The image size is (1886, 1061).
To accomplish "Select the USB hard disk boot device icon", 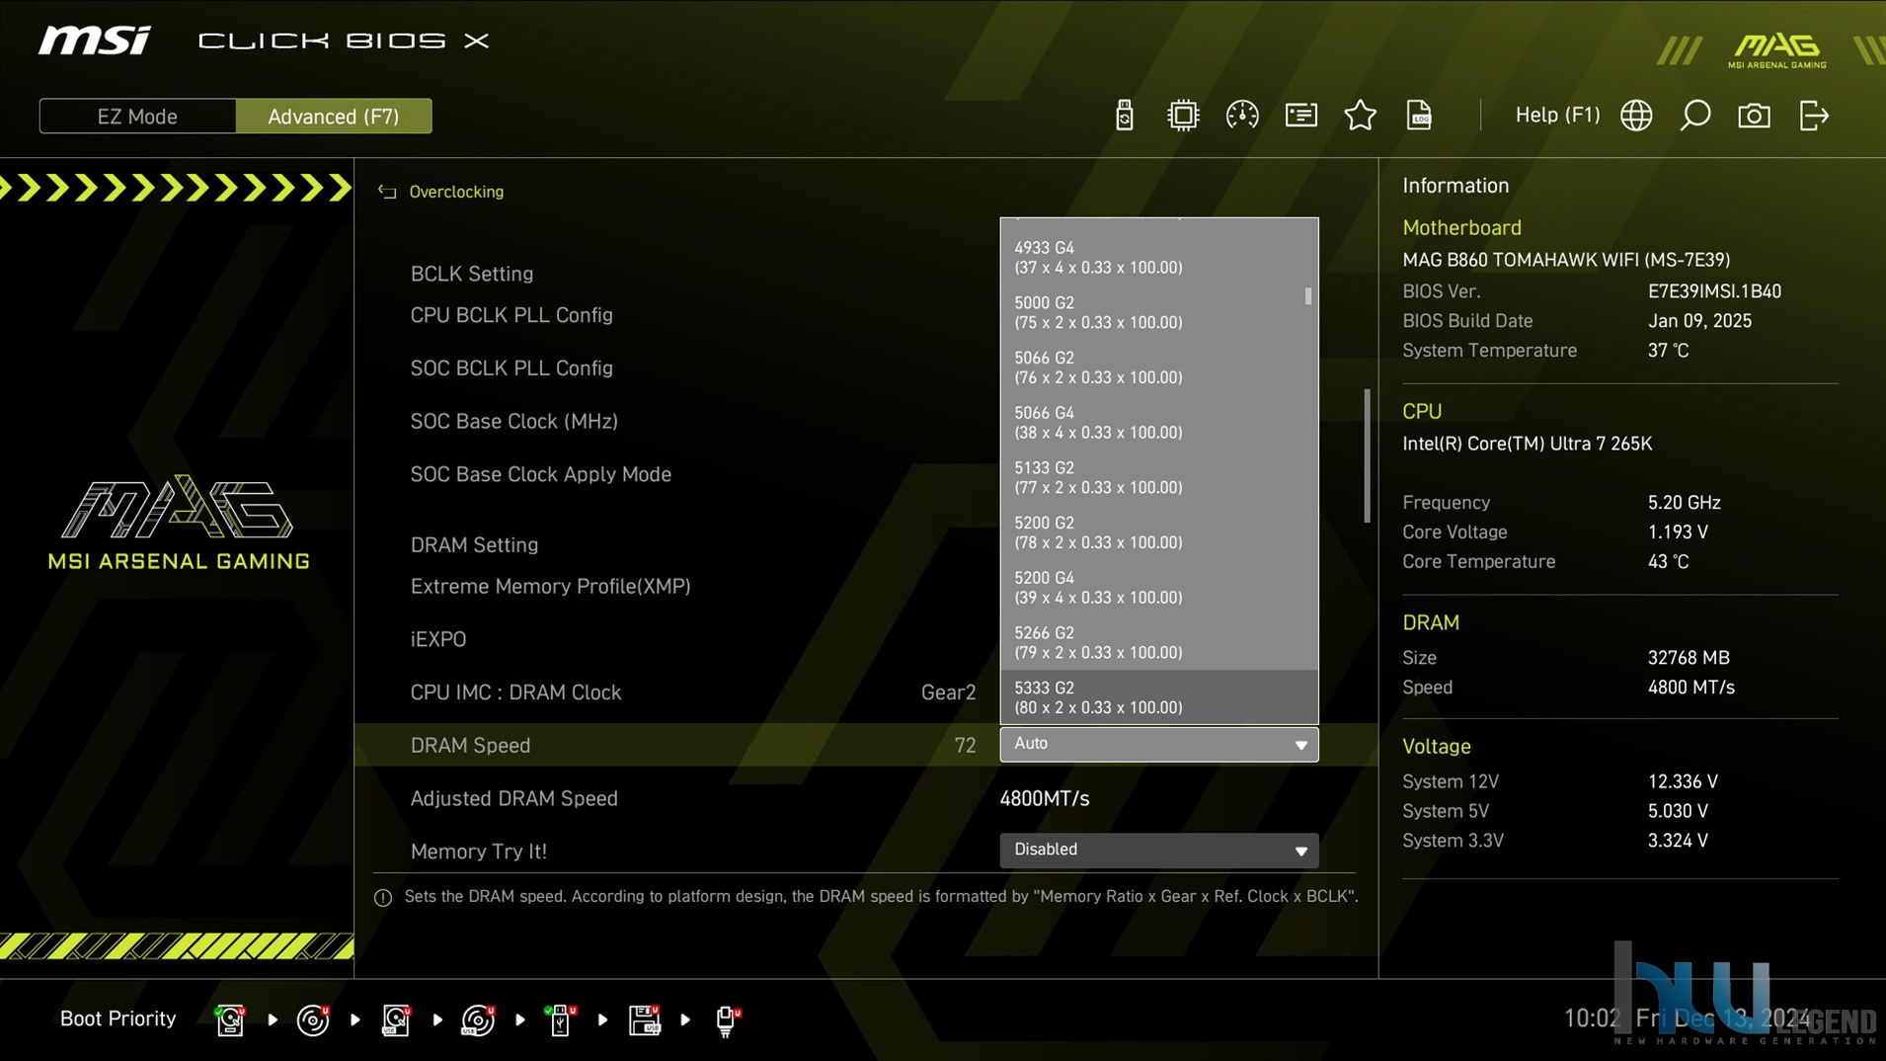I will [396, 1020].
